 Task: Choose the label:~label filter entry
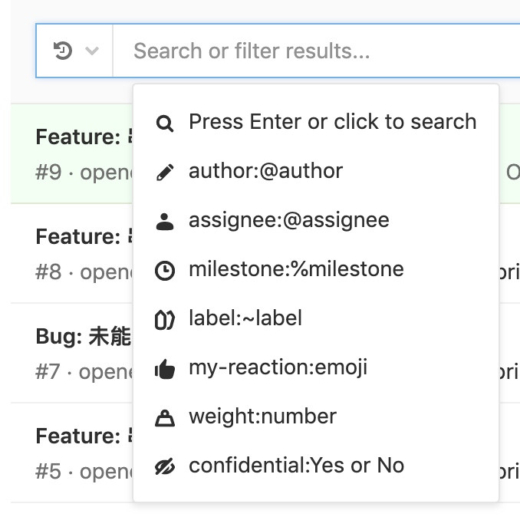245,318
